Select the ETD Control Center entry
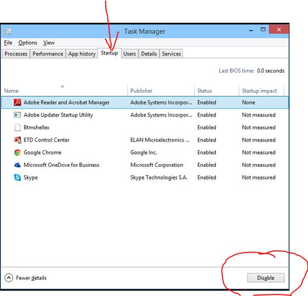308x296 pixels. tap(145, 140)
